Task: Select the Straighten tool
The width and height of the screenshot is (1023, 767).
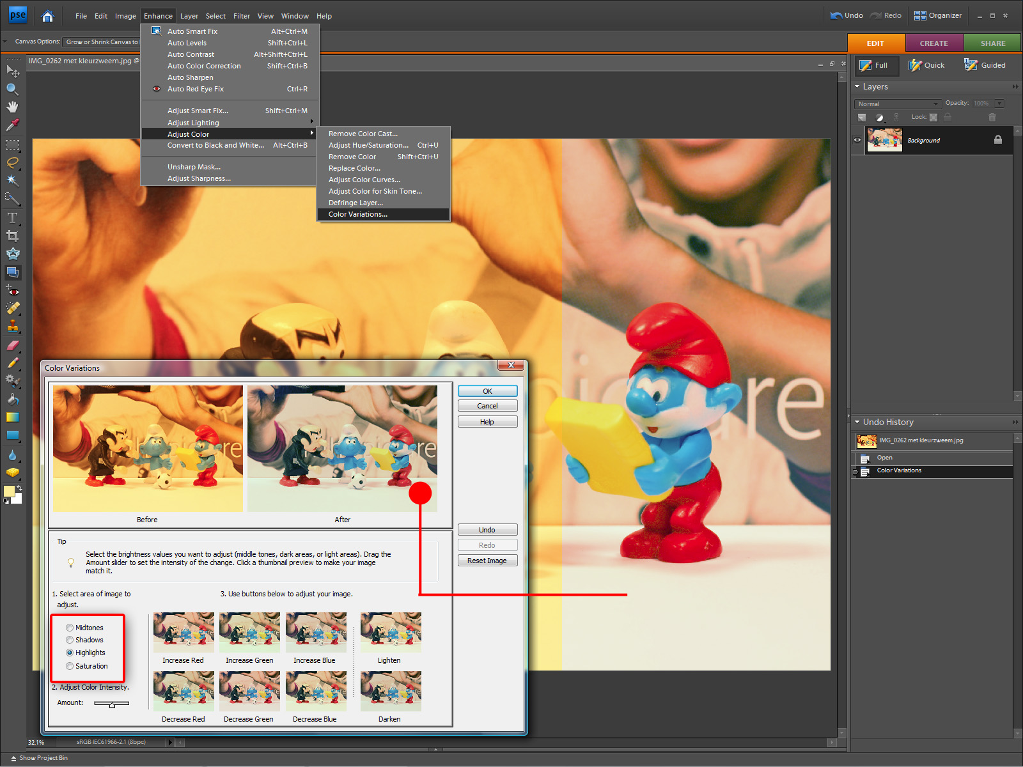Action: click(12, 272)
